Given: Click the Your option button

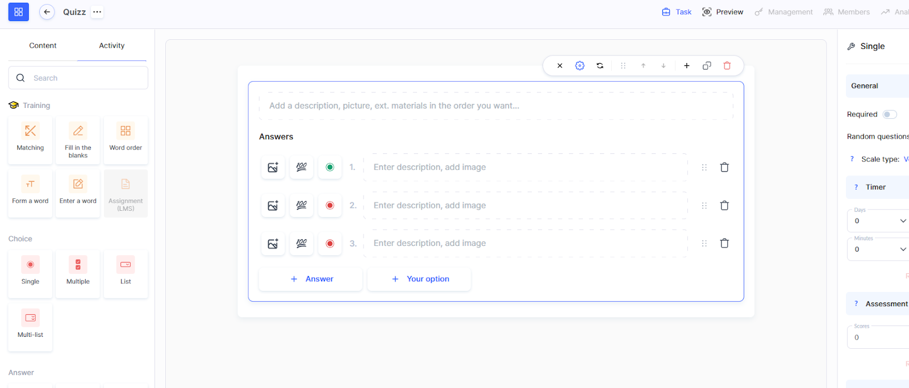Looking at the screenshot, I should point(419,279).
